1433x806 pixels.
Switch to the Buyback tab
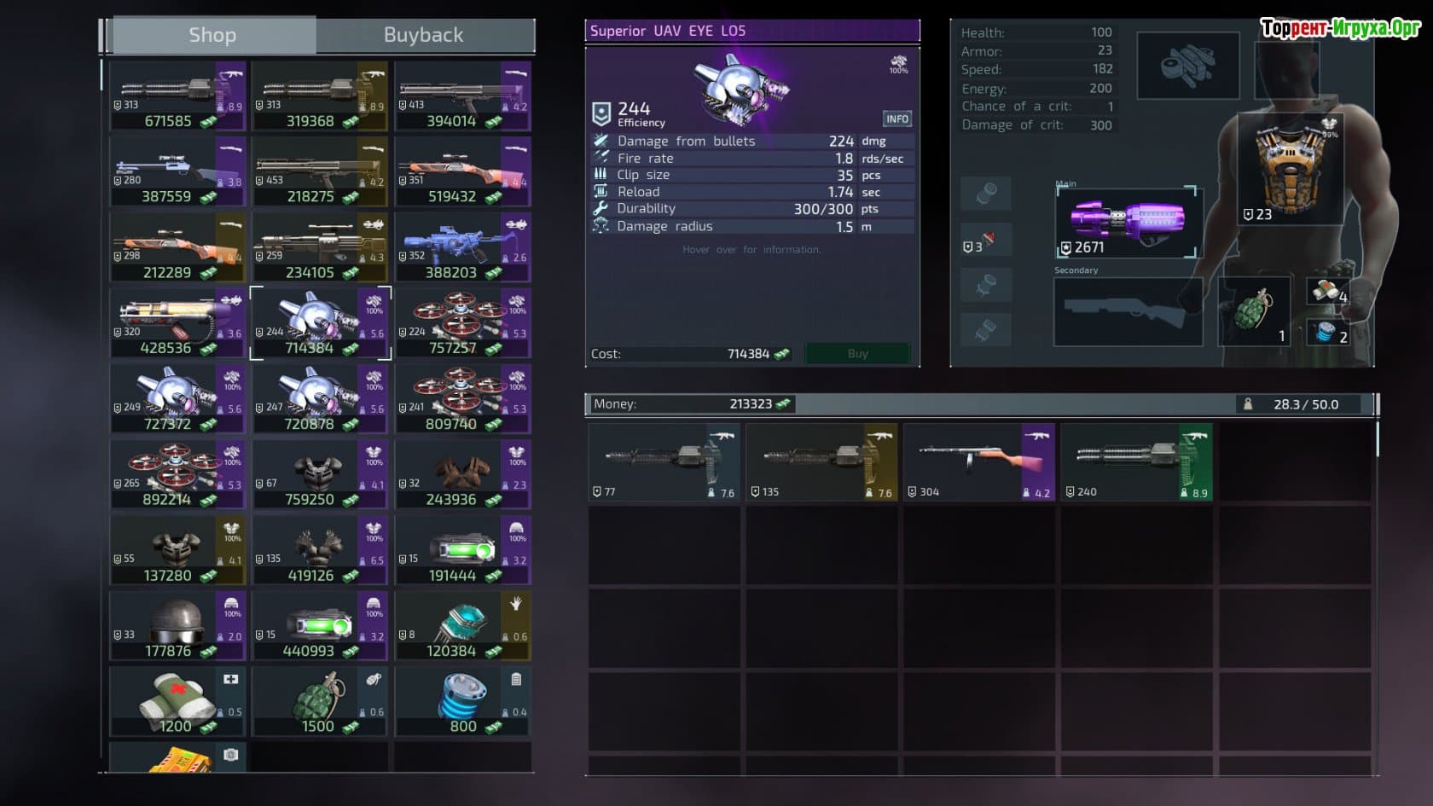click(x=424, y=35)
